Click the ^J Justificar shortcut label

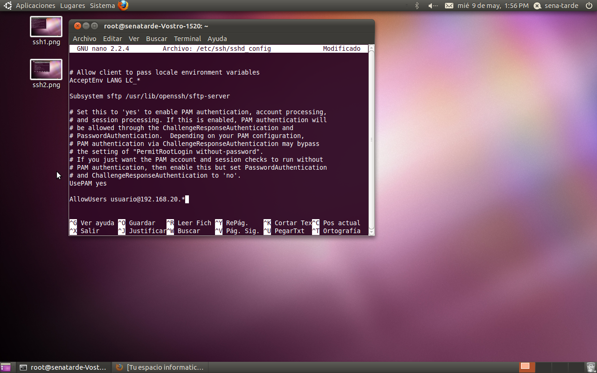(x=142, y=231)
